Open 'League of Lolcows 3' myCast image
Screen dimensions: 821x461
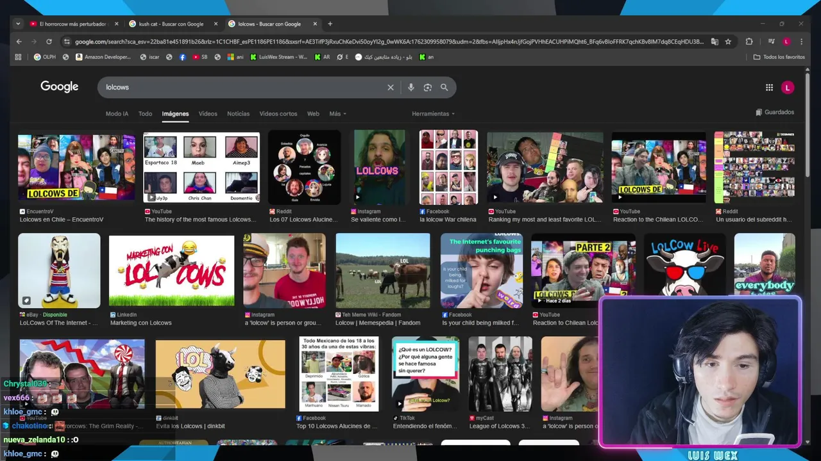point(500,374)
